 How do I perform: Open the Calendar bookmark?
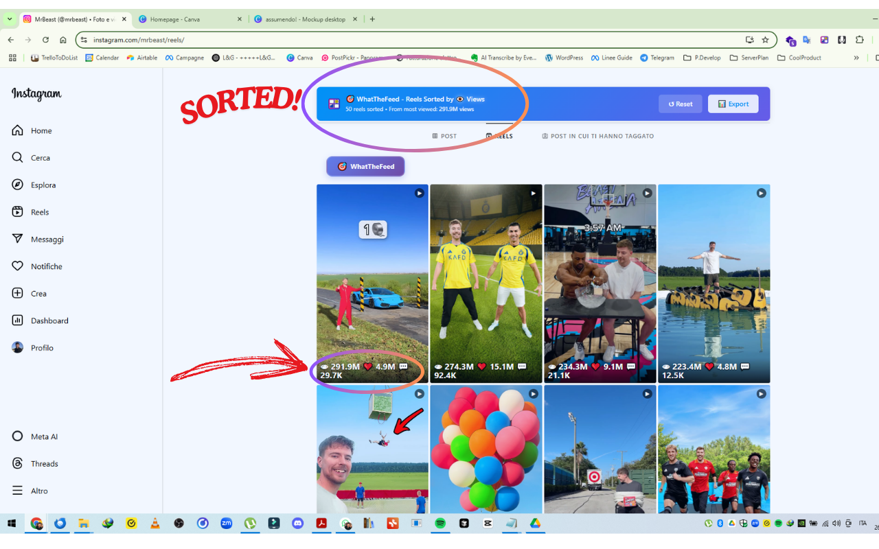(102, 58)
